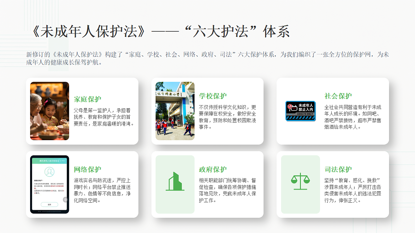Click the 政府保护 heading
Screen dimensions: 415x233
tap(213, 169)
